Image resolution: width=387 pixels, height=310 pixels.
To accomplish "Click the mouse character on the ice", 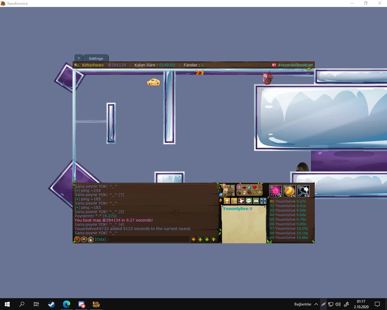I will click(267, 78).
